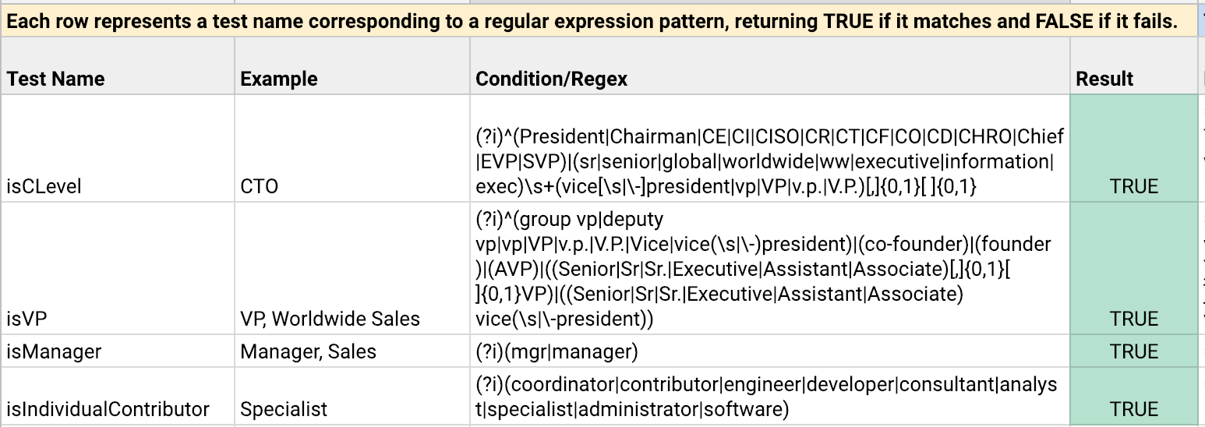The image size is (1205, 427).
Task: Click the green TRUE result for isManager
Action: point(1134,351)
